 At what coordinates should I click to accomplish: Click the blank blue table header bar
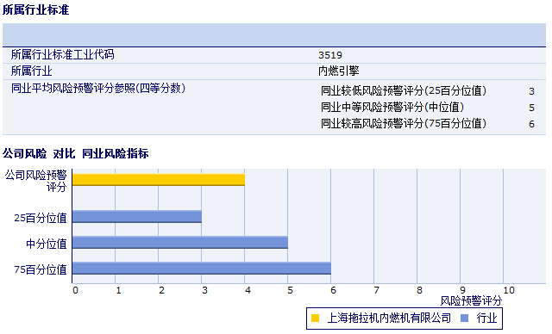point(274,34)
